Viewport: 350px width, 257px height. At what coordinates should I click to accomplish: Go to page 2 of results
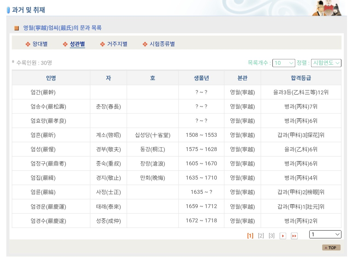point(261,236)
